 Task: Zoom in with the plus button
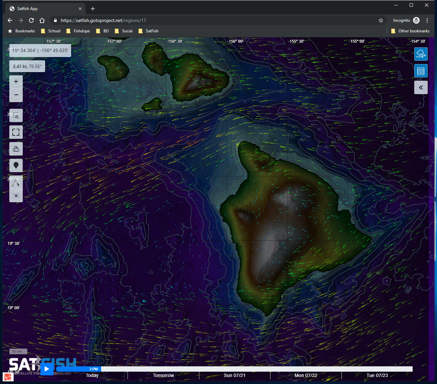(x=16, y=81)
